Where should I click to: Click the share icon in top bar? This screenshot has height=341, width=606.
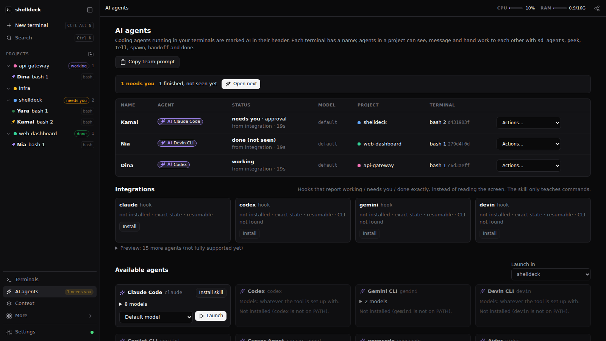click(597, 8)
